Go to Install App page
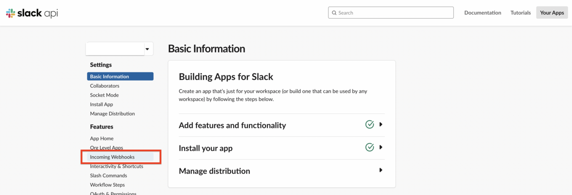The image size is (572, 195). [x=102, y=104]
